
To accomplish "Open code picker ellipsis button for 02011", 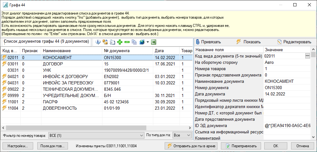I will click(x=307, y=56).
